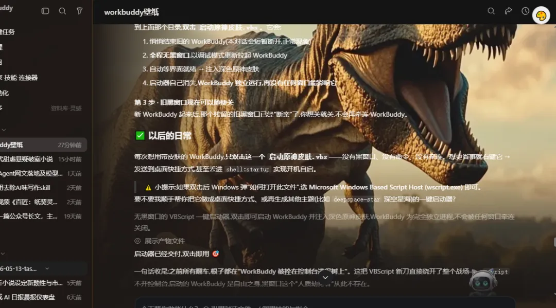The height and width of the screenshot is (308, 556).
Task: Click the 启动器已经交付,双击即用 text
Action: click(x=171, y=254)
